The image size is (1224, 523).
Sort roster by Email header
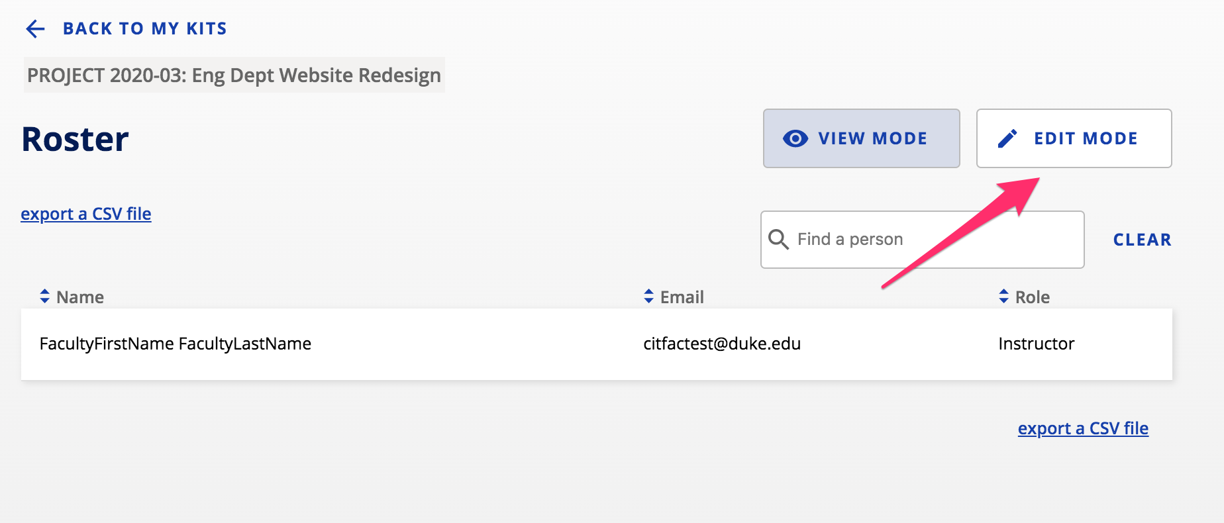point(682,297)
